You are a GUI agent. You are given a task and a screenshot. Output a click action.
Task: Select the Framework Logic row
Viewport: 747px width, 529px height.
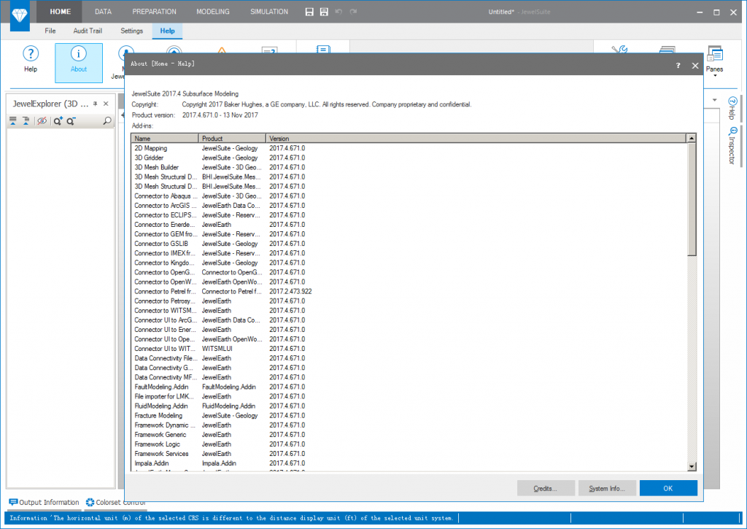409,444
